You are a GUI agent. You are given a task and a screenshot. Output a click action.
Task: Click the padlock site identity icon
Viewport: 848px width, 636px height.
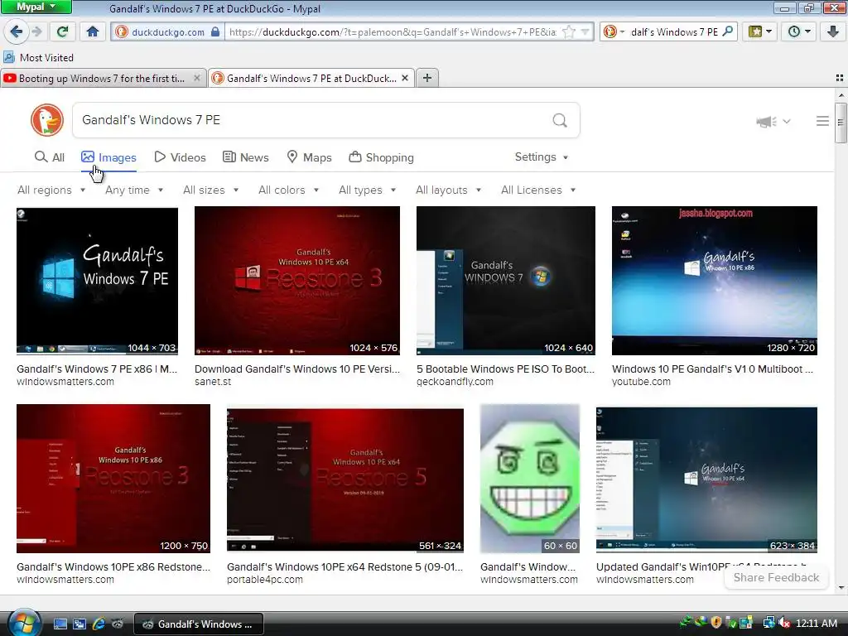click(215, 31)
